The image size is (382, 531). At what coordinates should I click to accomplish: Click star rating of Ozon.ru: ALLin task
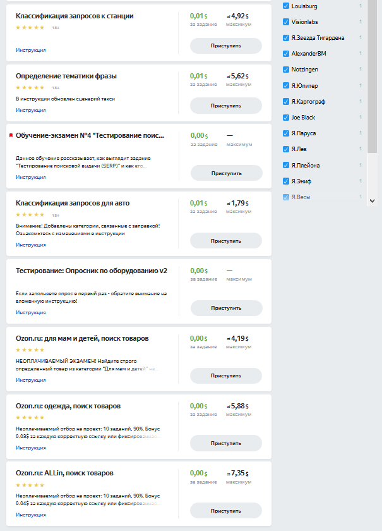click(x=30, y=485)
